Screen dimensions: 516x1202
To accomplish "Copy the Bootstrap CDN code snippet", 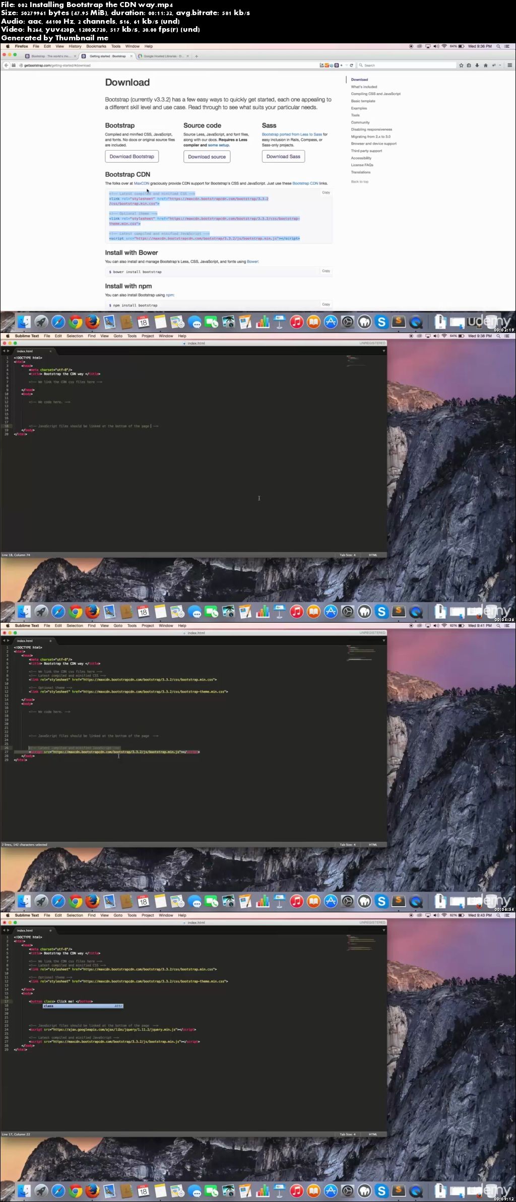I will tap(326, 192).
